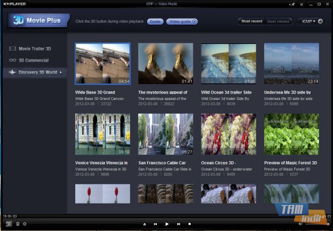Click the title 'Venice Venezia Wenecja in'

102,163
